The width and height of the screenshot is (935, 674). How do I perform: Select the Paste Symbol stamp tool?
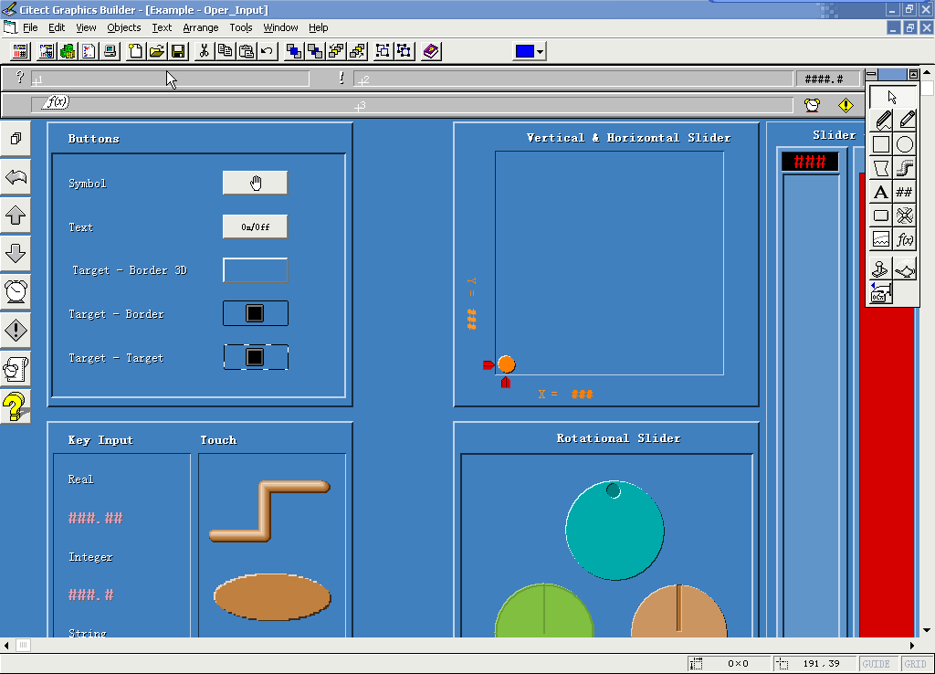[x=881, y=269]
